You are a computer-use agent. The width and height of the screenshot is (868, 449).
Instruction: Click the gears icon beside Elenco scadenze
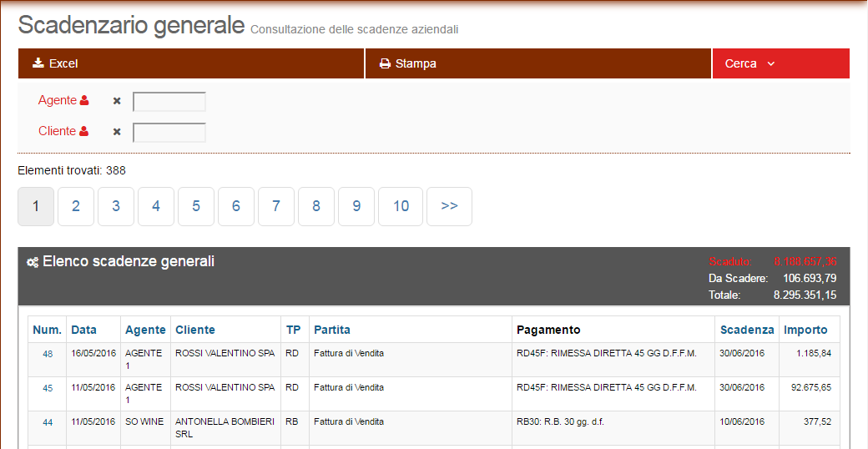coord(33,262)
